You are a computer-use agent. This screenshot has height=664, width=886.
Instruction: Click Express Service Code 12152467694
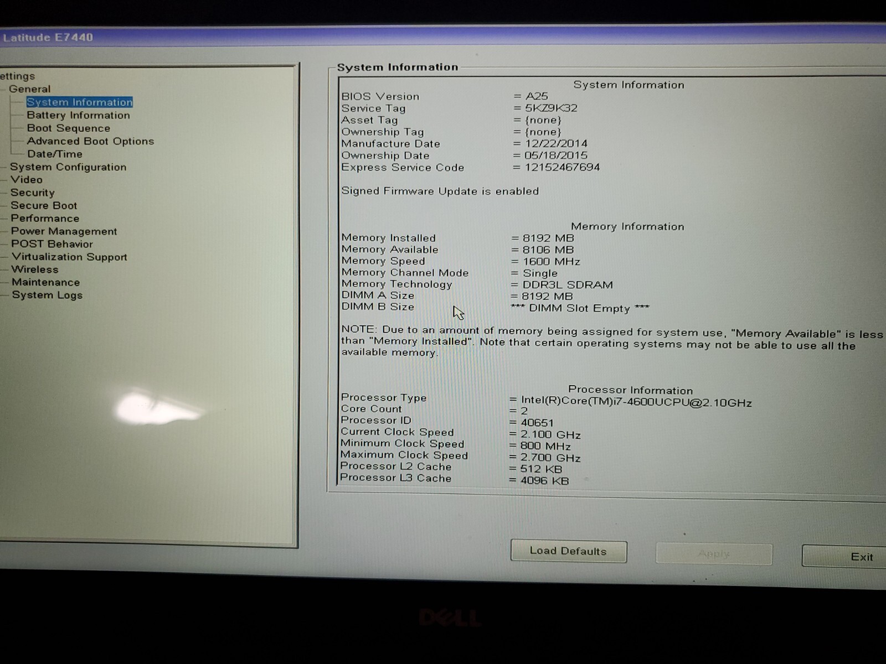pyautogui.click(x=562, y=167)
